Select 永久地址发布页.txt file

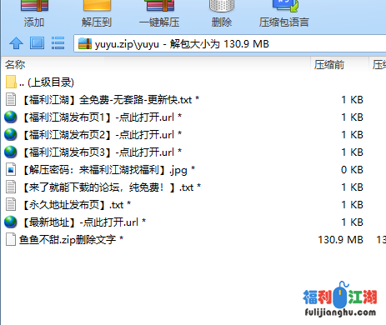(68, 205)
